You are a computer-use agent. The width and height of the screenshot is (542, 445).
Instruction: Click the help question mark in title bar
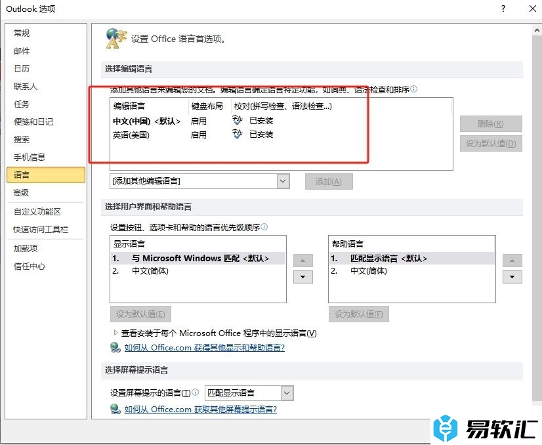503,9
